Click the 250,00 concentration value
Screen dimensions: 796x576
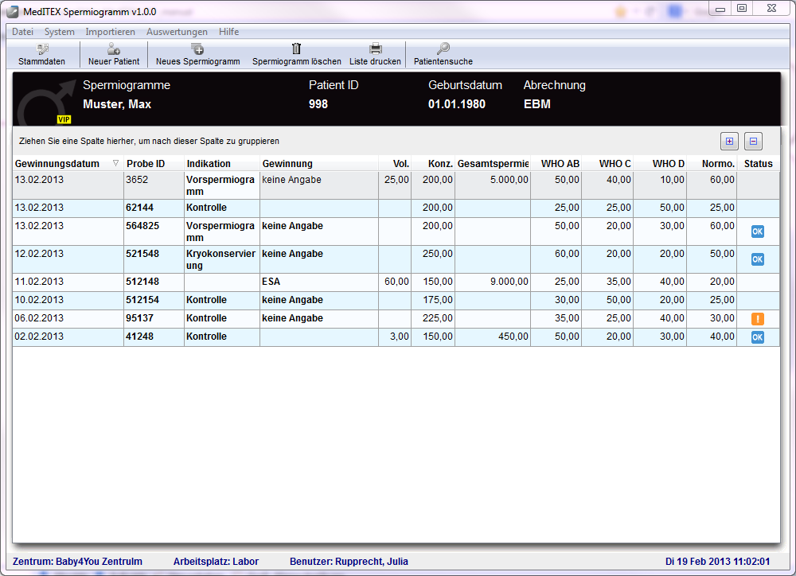click(x=438, y=254)
